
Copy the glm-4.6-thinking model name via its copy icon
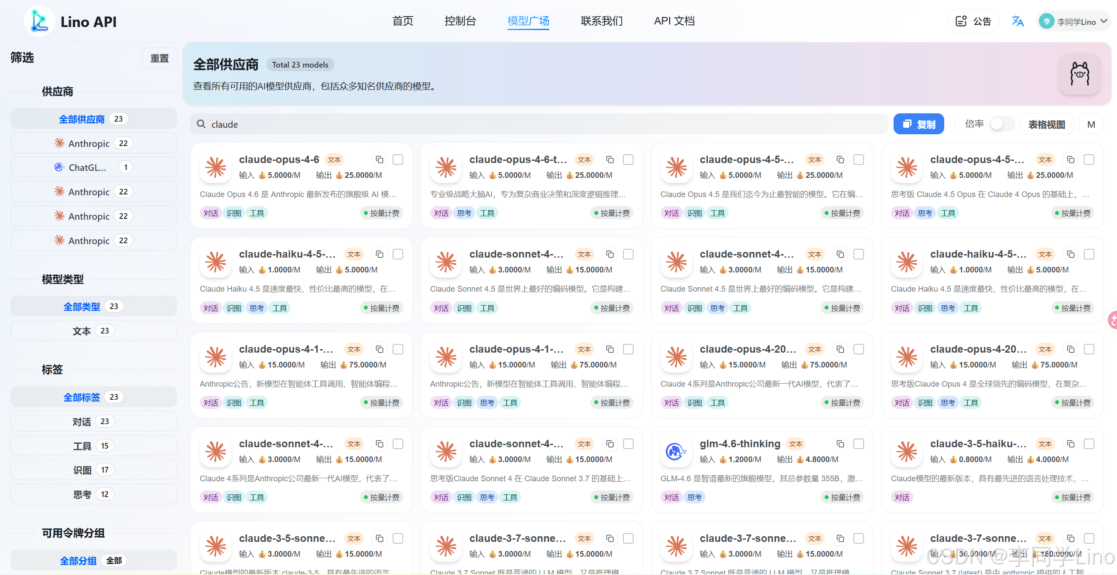tap(840, 444)
